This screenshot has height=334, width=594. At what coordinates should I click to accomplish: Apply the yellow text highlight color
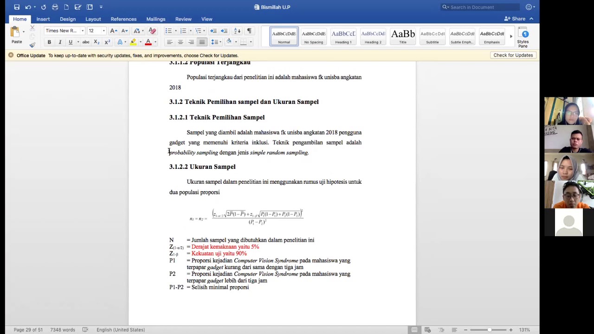[133, 42]
